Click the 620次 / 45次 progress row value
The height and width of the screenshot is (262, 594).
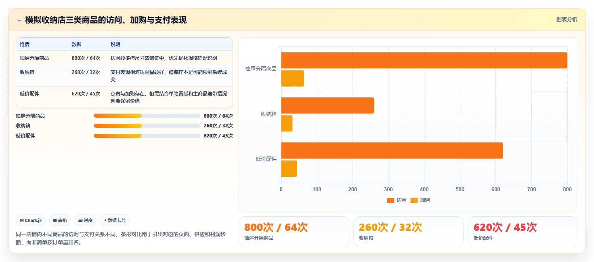coord(218,136)
